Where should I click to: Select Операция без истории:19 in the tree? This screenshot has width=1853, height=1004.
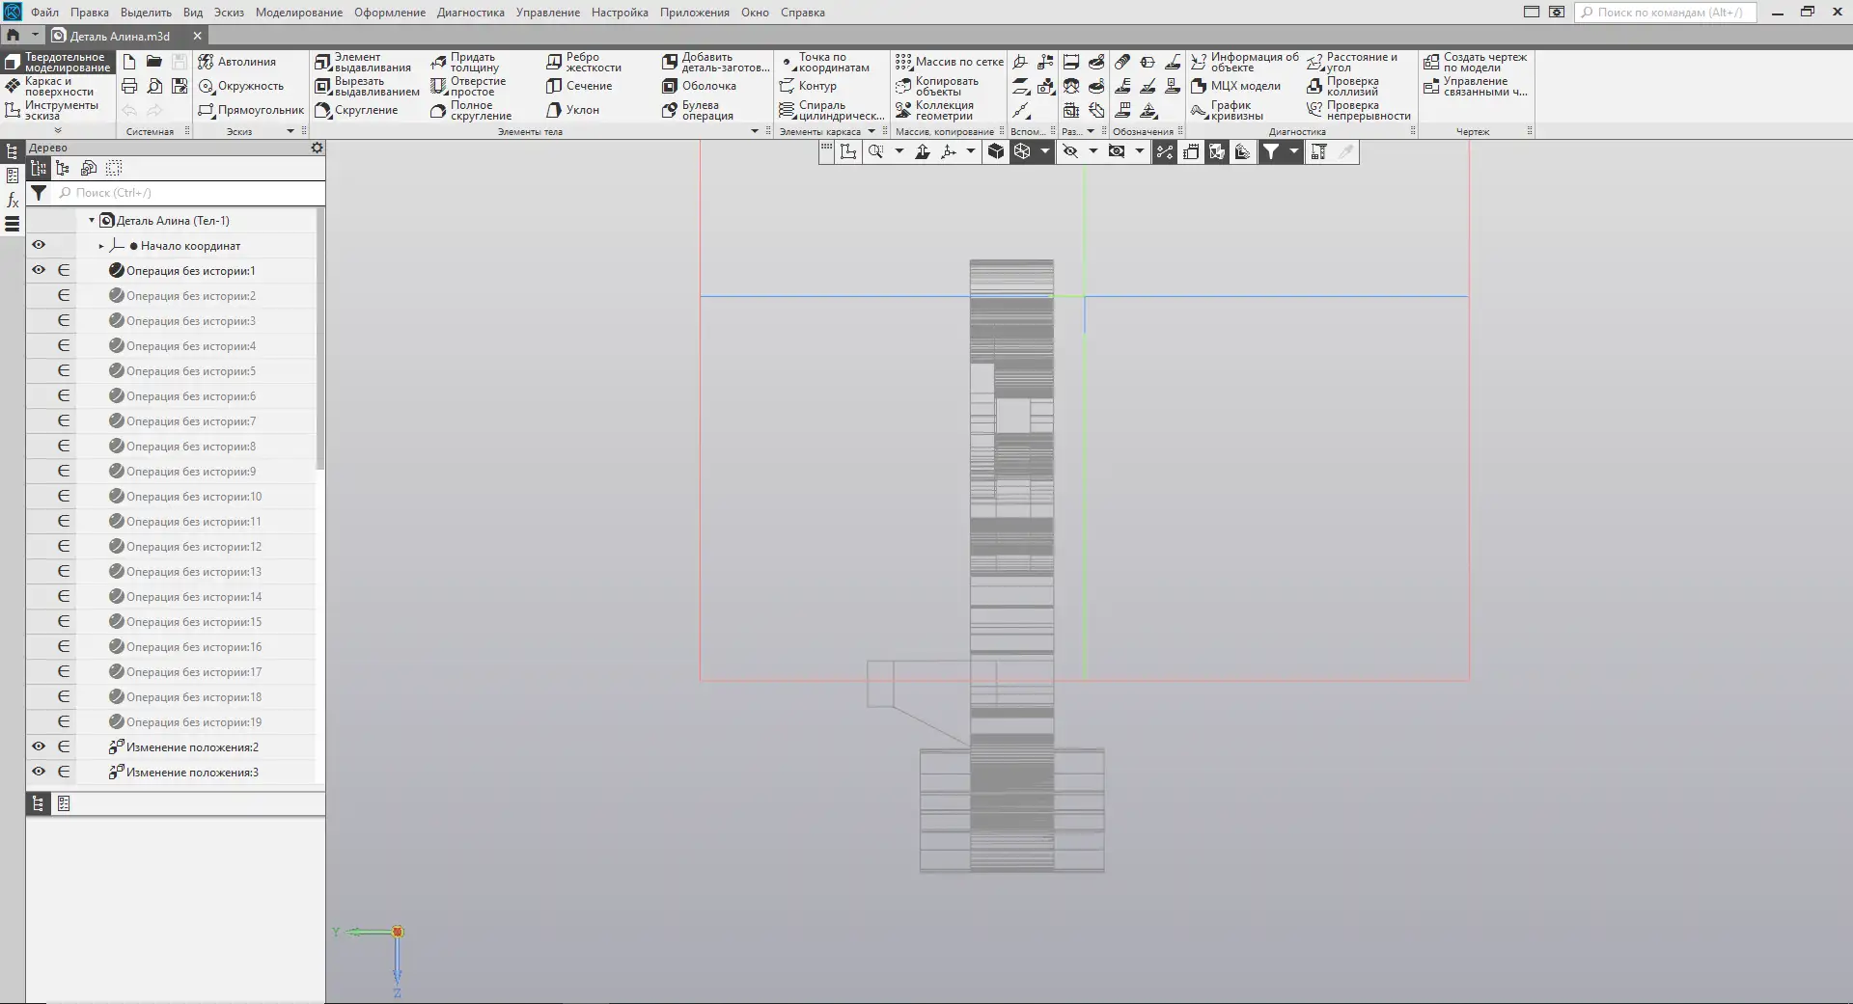click(x=193, y=721)
